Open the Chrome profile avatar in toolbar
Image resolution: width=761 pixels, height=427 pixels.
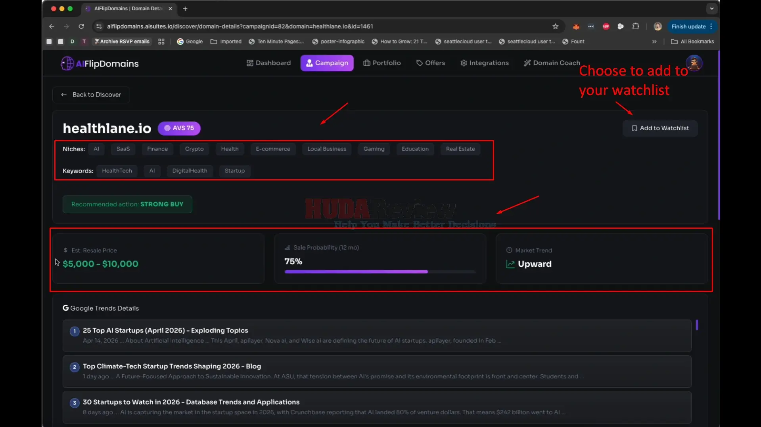tap(657, 27)
